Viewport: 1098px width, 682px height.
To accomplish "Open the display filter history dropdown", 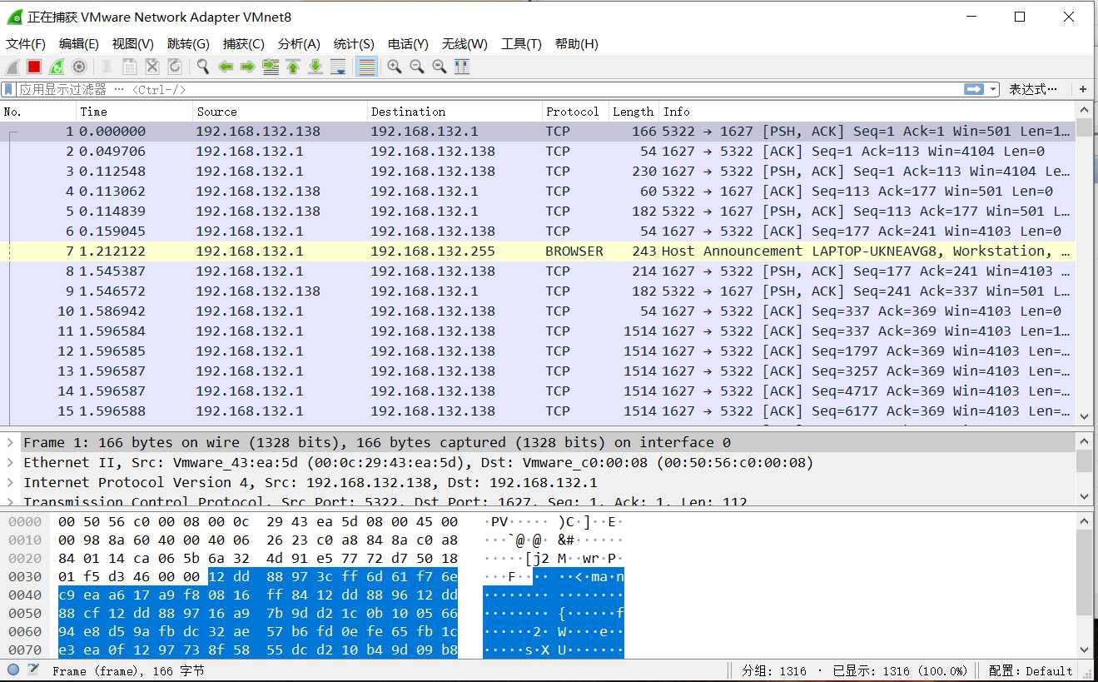I will click(993, 89).
